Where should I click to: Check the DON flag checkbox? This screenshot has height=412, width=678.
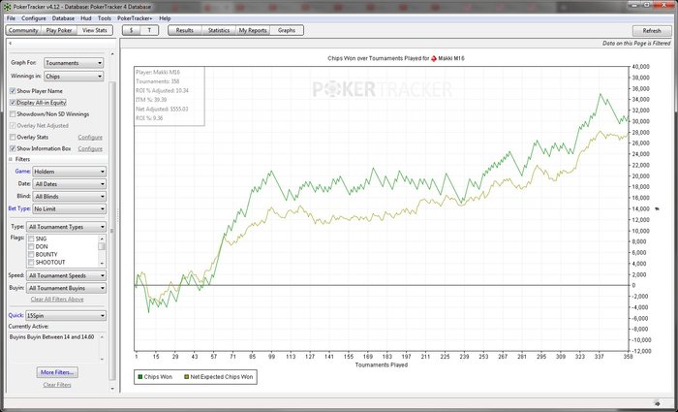(x=31, y=246)
